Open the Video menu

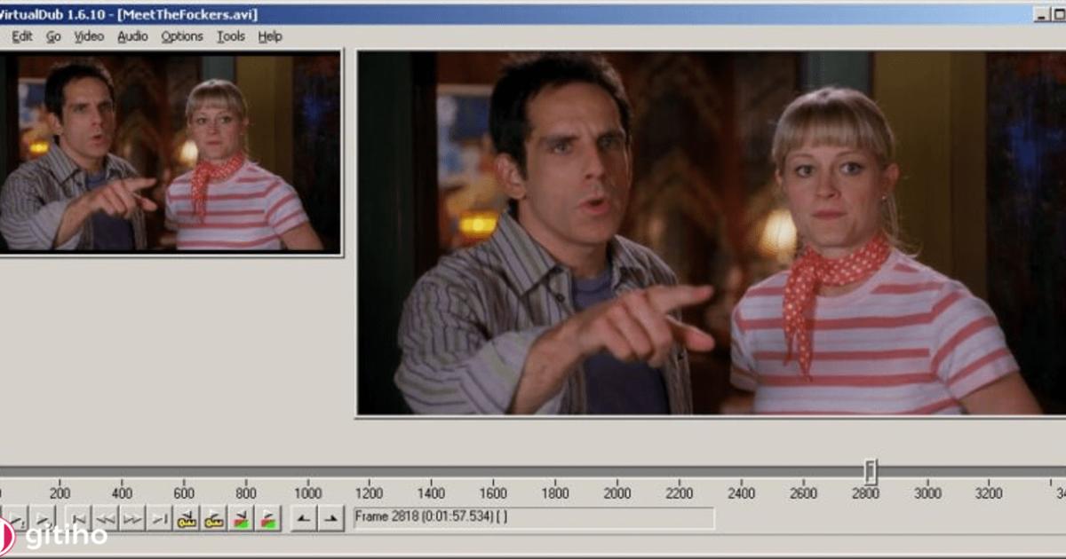pos(89,36)
